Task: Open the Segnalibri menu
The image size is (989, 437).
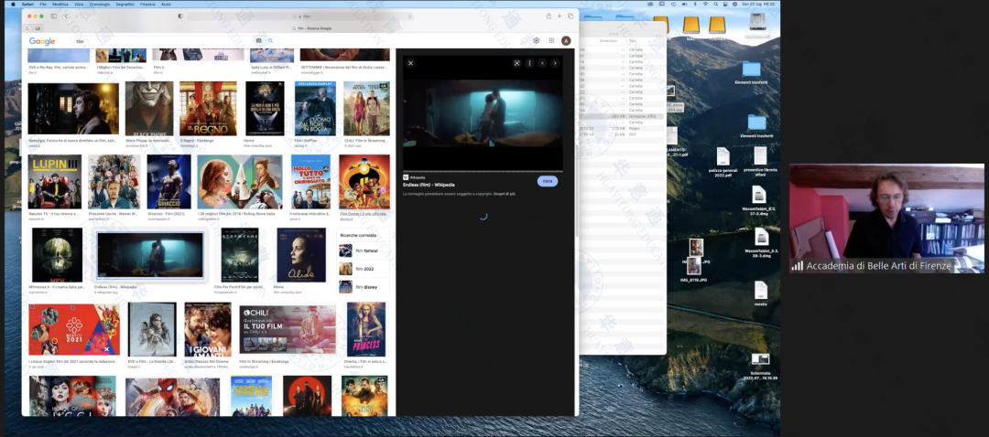Action: click(125, 4)
